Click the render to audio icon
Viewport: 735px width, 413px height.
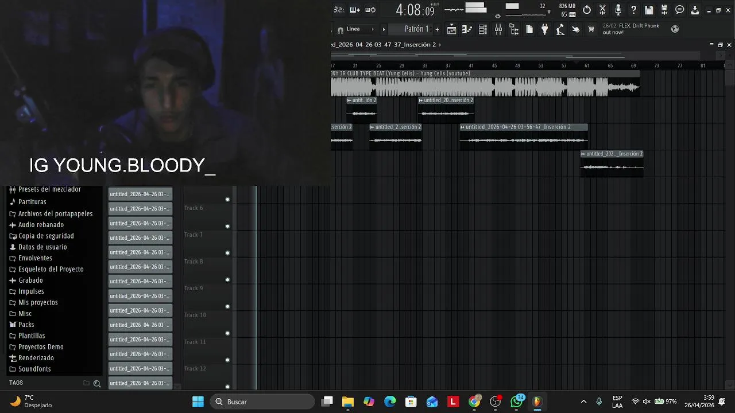(x=664, y=10)
